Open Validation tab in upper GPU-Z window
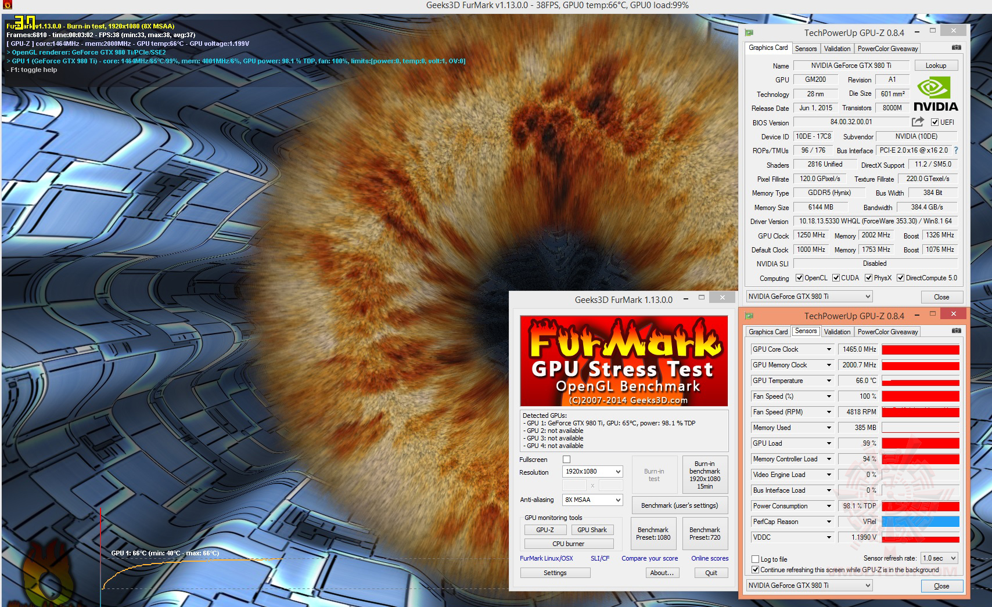 tap(837, 49)
